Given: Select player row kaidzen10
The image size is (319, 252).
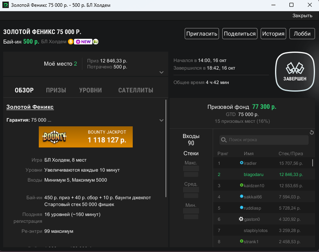Looking at the screenshot, I should pyautogui.click(x=264, y=185).
